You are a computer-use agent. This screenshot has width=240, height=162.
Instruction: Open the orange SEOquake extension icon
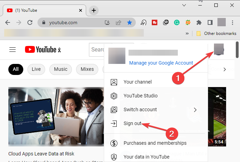click(188, 22)
